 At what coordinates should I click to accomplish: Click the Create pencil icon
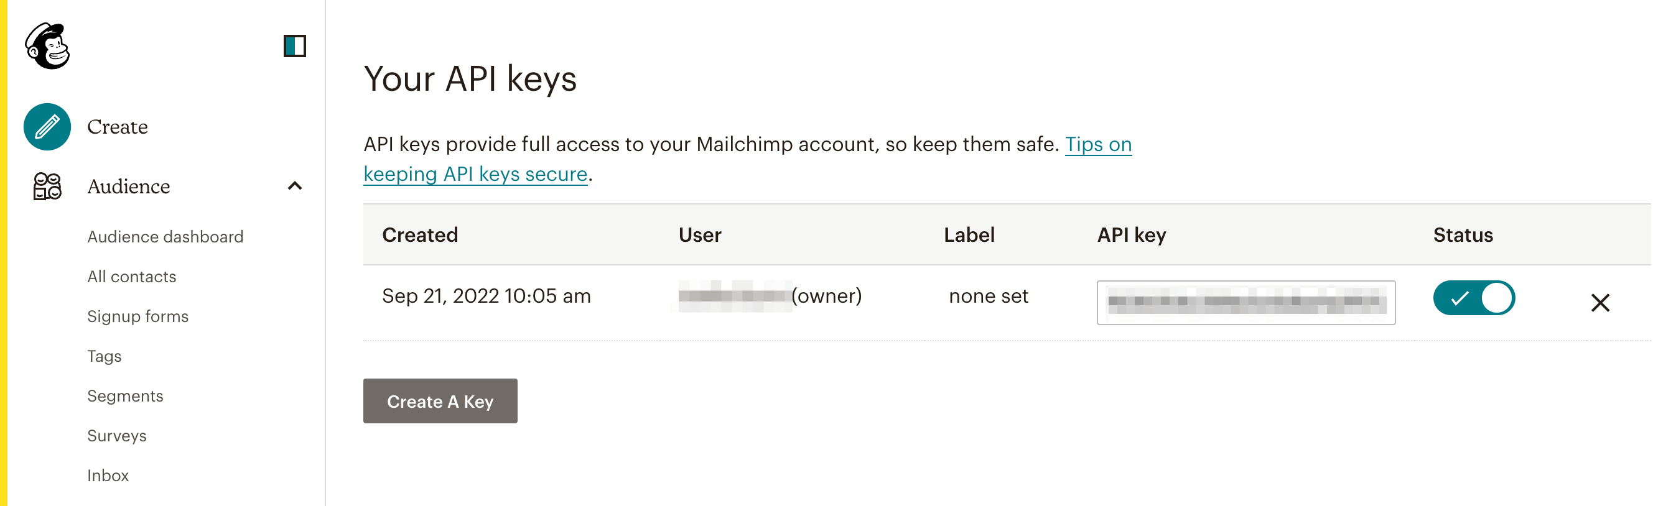pos(47,127)
